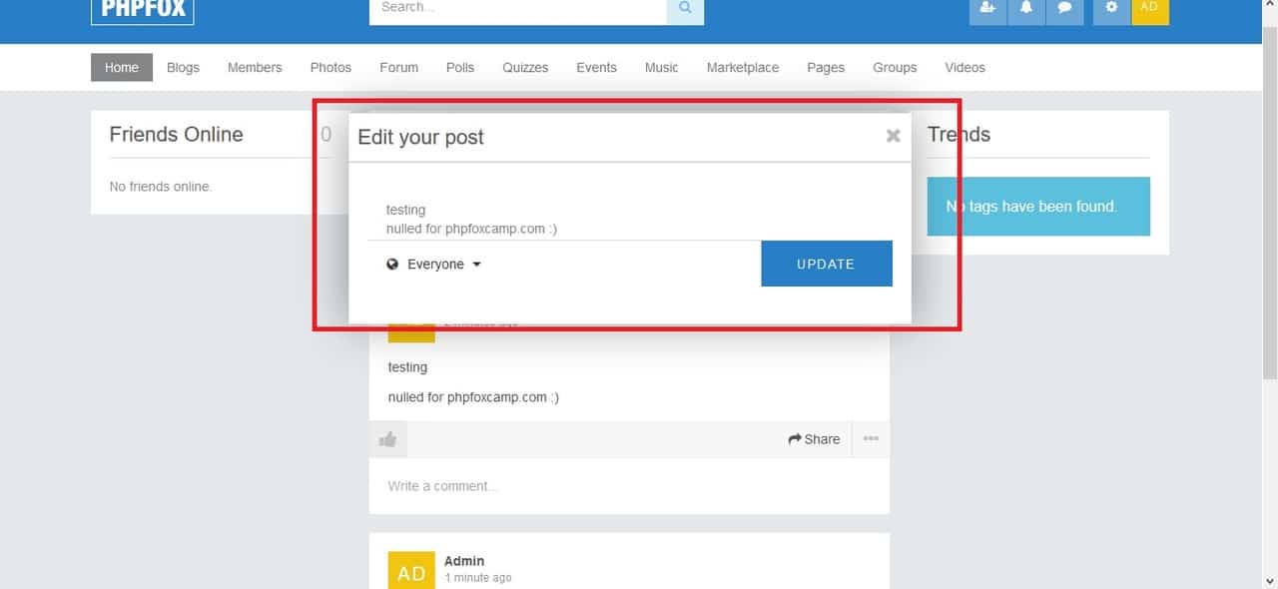Click 'nulled for phpfoxcamp.com :)' in feed post
This screenshot has height=589, width=1278.
[473, 397]
